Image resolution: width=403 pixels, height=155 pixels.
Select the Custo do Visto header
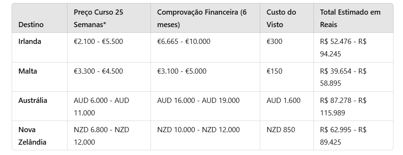tap(281, 19)
